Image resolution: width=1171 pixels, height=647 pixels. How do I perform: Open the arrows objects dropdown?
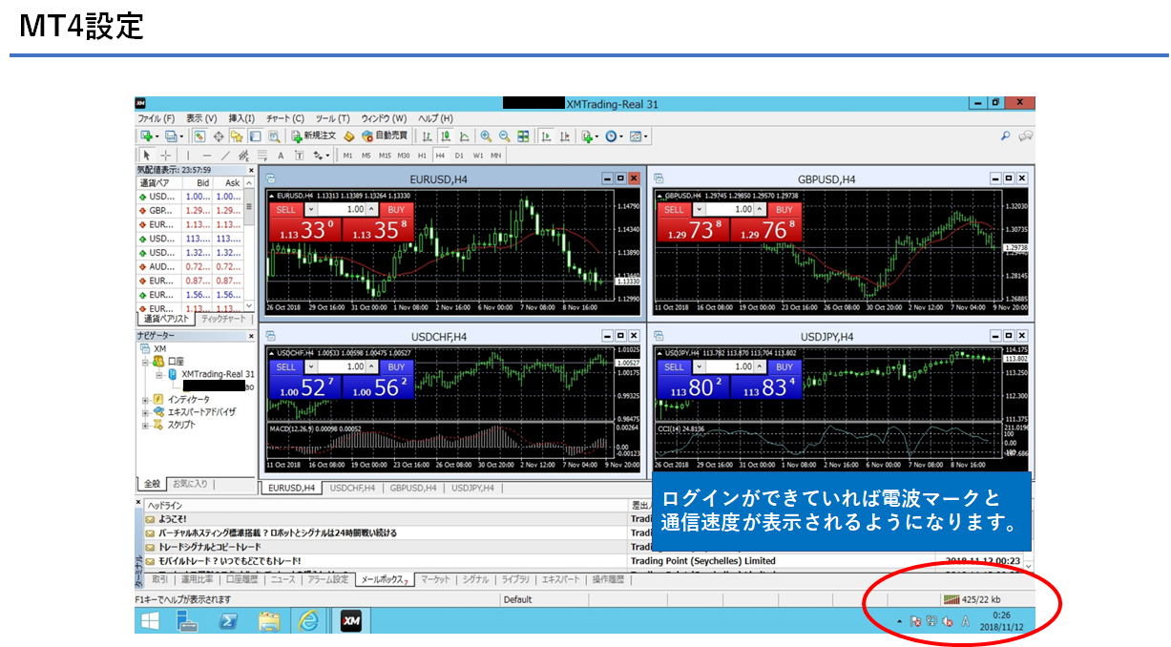click(x=321, y=155)
